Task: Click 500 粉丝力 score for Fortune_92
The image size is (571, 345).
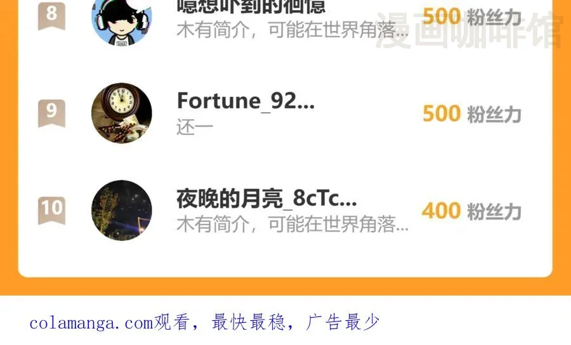Action: pyautogui.click(x=472, y=114)
